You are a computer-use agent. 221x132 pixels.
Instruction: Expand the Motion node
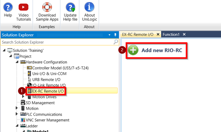[16, 108]
